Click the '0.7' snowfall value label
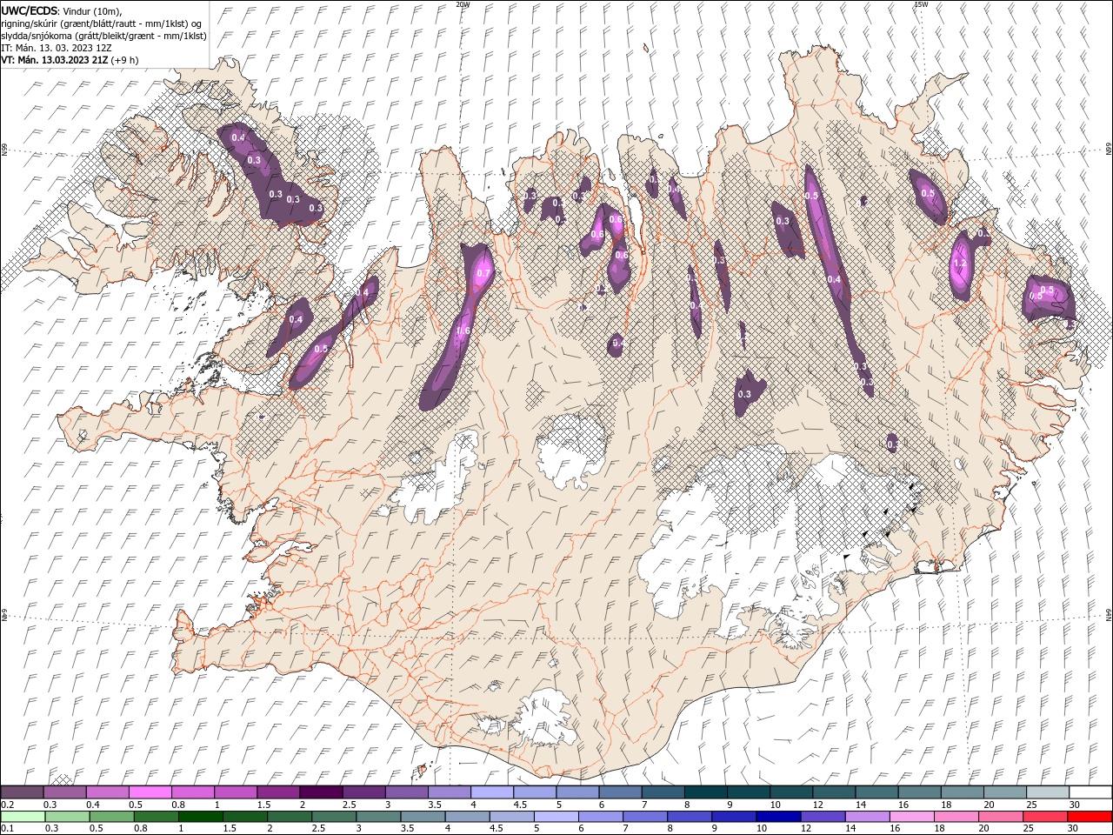Image resolution: width=1113 pixels, height=835 pixels. click(483, 274)
